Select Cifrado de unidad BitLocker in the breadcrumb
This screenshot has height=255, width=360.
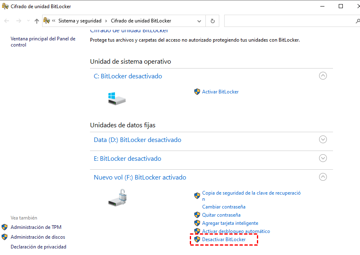(x=143, y=20)
